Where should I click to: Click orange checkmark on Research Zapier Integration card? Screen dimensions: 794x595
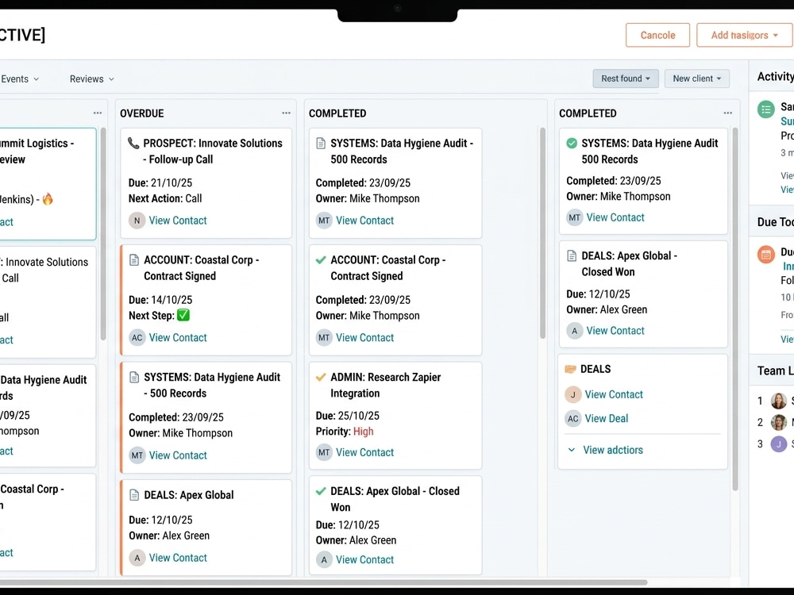tap(321, 378)
